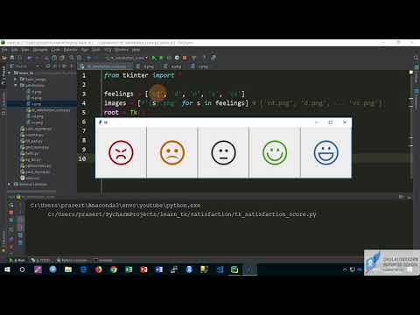Pause output in the Run panel
The image size is (420, 315).
(x=11, y=220)
